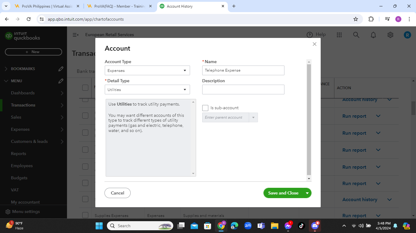Viewport: 416px width, 233px height.
Task: Collapse the QuickBooks navigation panel icon
Action: click(76, 35)
